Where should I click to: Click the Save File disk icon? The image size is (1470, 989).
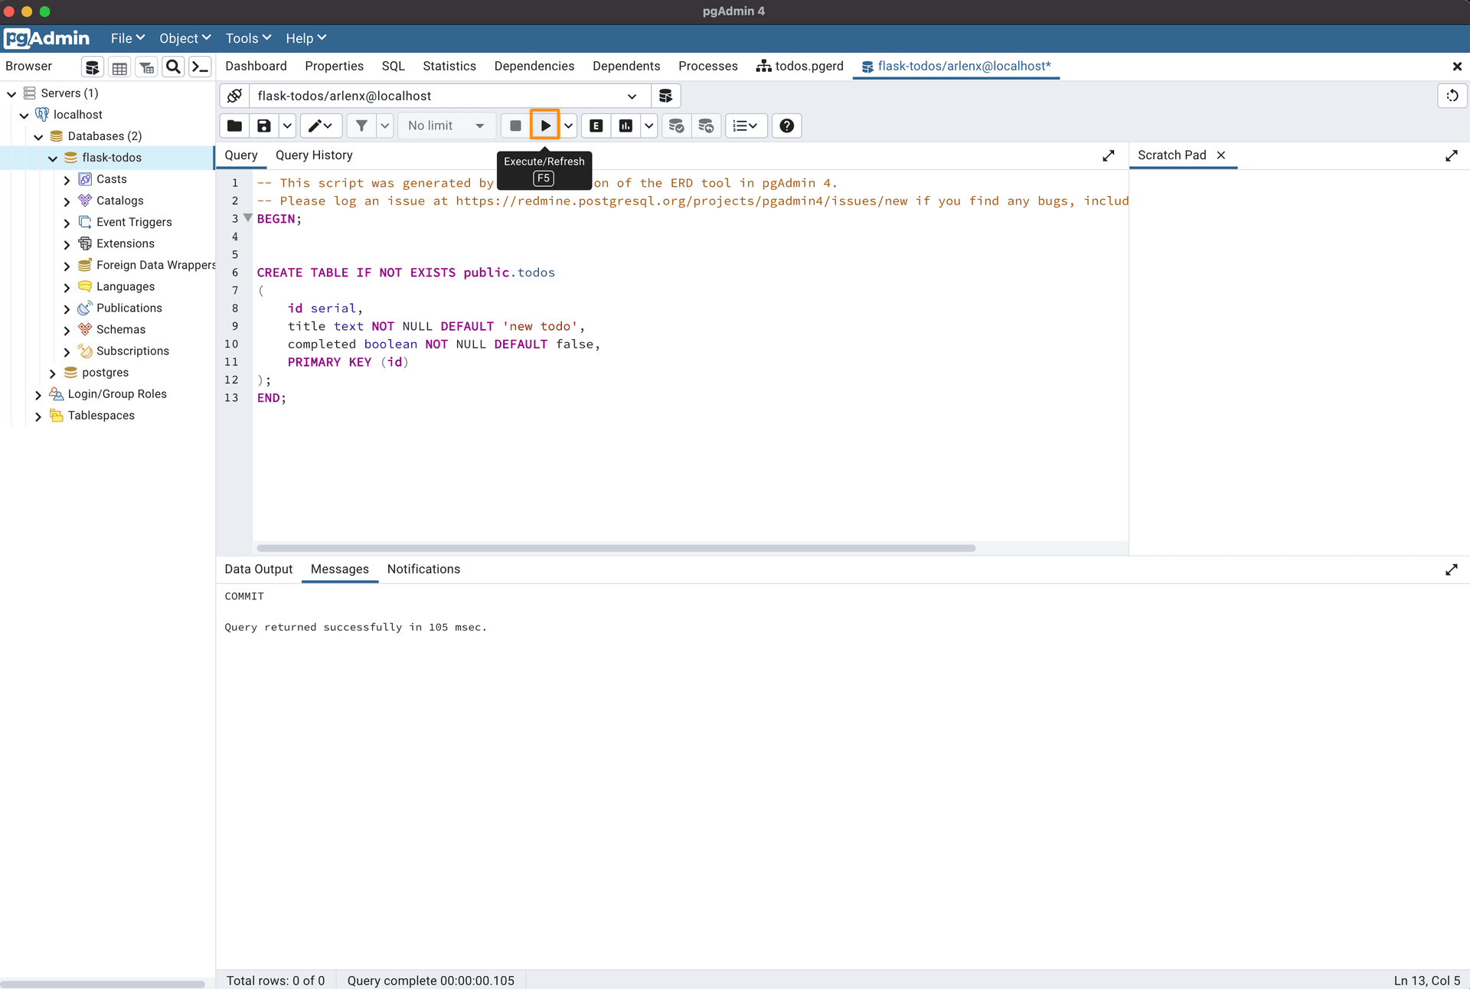[264, 126]
